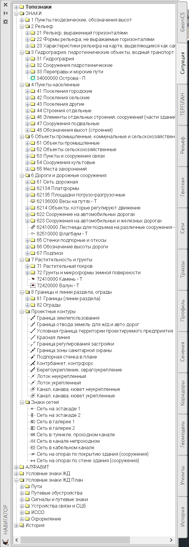Pick the Сеть в кабельном канале icon

coord(33,448)
